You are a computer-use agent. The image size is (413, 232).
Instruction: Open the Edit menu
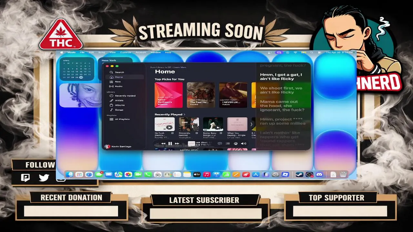(x=92, y=52)
